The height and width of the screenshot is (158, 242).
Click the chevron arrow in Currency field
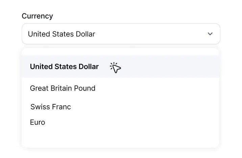(210, 34)
